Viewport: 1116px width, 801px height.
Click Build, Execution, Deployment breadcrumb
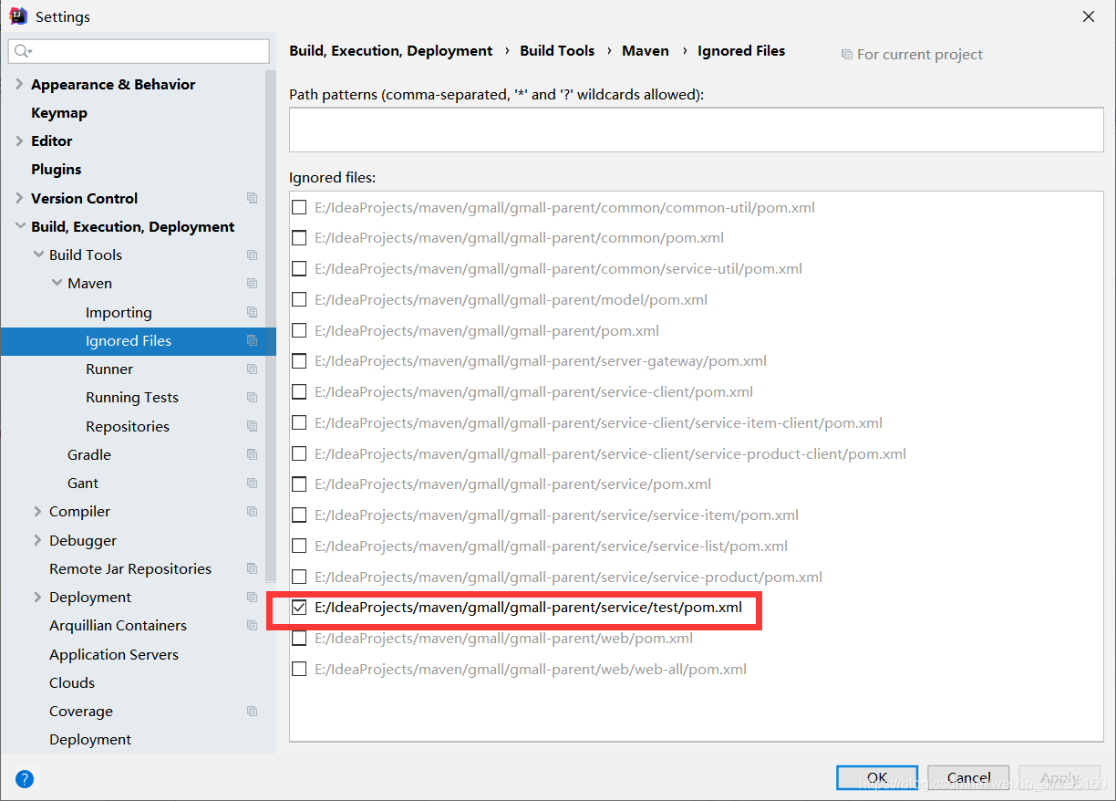(x=391, y=51)
